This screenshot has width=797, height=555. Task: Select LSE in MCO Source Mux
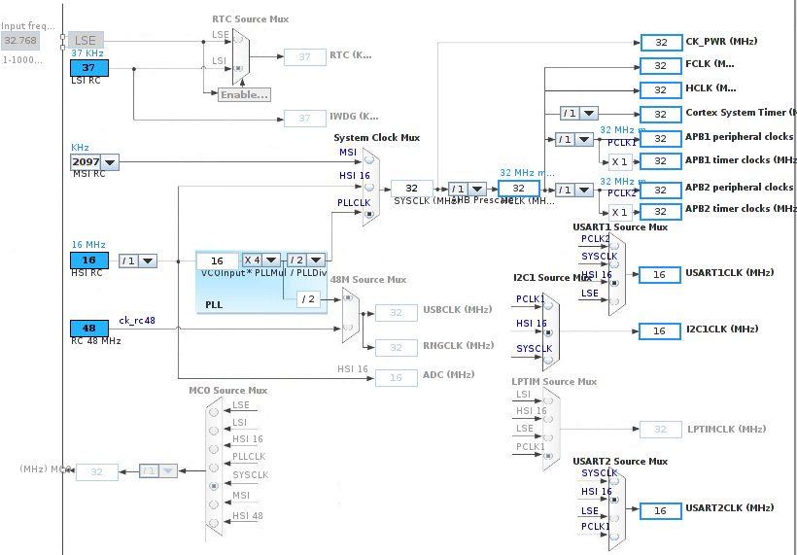pyautogui.click(x=214, y=412)
